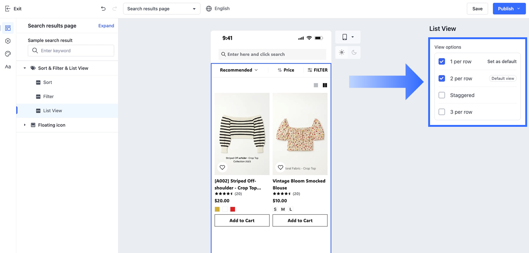Open the device preview type dropdown
This screenshot has width=529, height=253.
tap(348, 37)
